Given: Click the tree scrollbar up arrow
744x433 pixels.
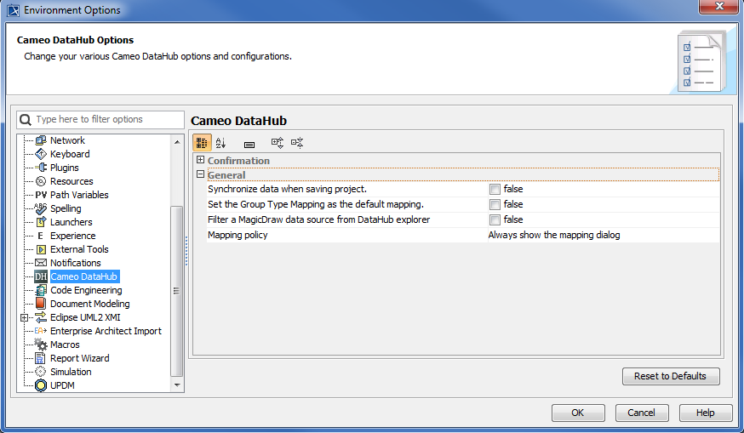Looking at the screenshot, I should (177, 142).
